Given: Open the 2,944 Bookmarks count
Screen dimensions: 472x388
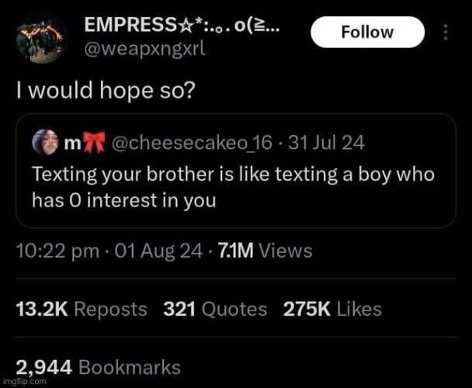Looking at the screenshot, I should coord(98,368).
